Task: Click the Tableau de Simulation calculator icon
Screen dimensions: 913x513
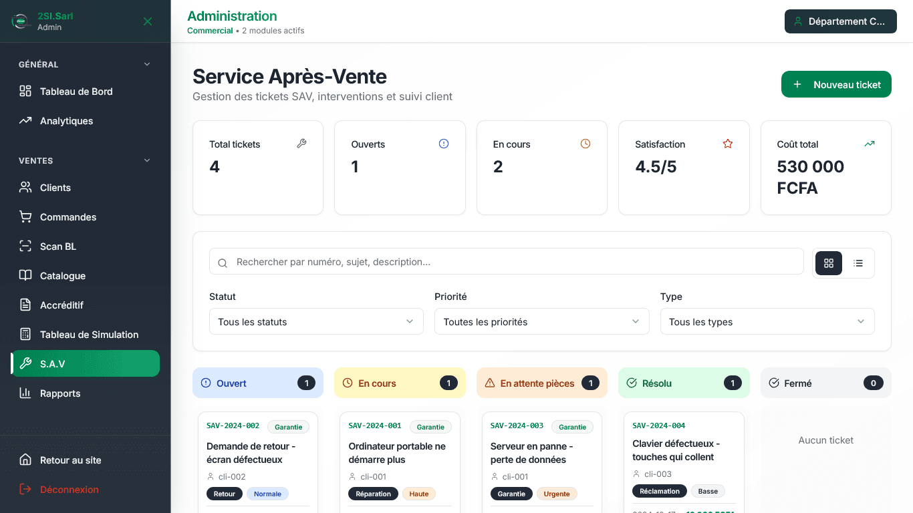Action: click(x=25, y=334)
